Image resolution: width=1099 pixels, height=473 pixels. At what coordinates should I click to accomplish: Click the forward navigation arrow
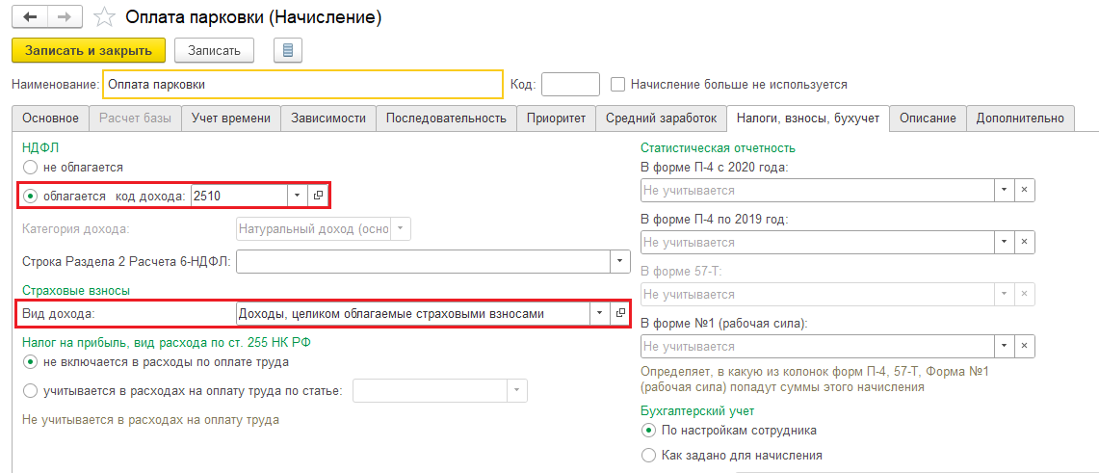coord(65,17)
